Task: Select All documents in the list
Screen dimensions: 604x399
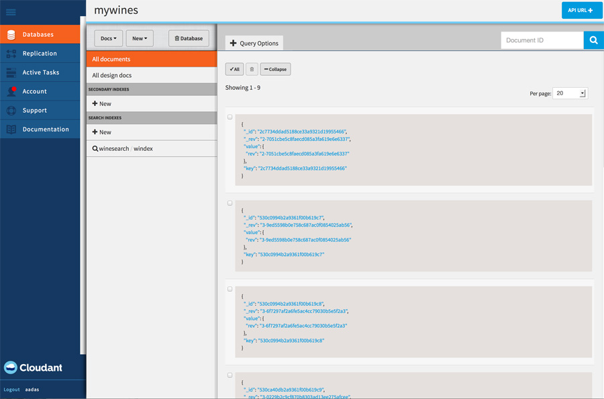Action: pos(152,59)
